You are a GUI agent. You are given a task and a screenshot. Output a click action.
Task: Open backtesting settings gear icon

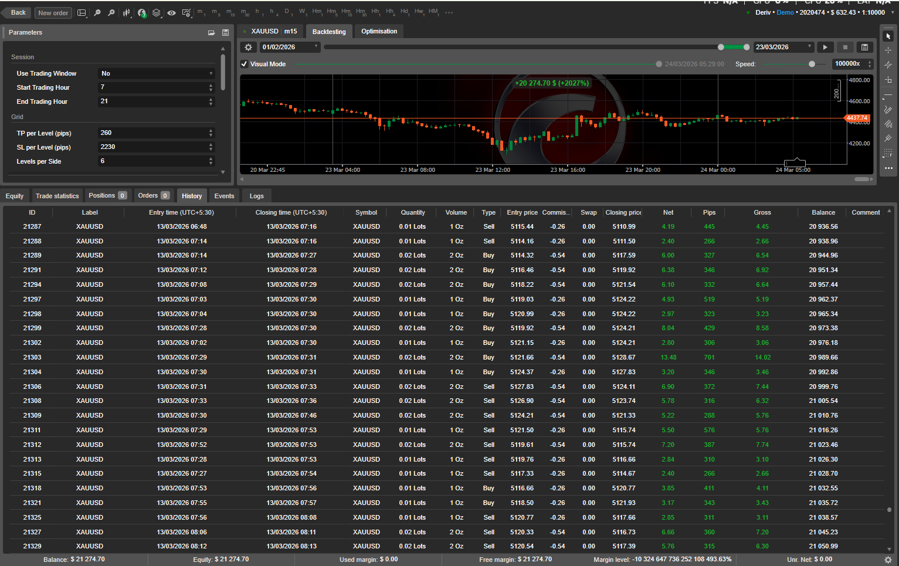[249, 47]
